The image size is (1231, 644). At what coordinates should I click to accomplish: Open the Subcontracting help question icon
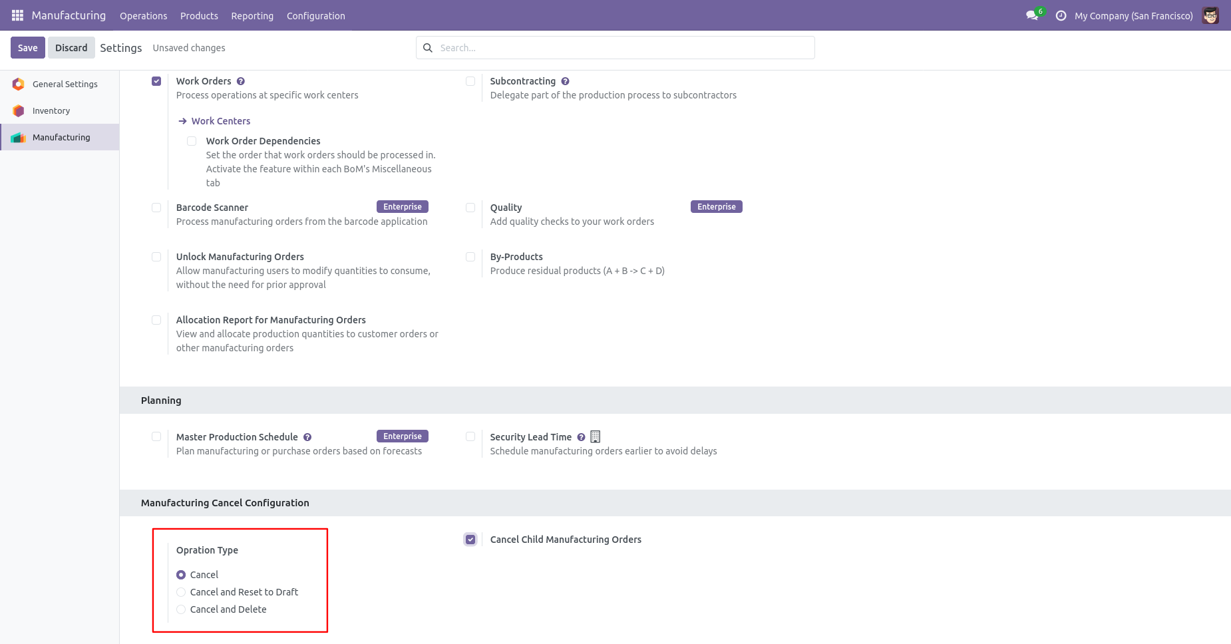pos(565,81)
